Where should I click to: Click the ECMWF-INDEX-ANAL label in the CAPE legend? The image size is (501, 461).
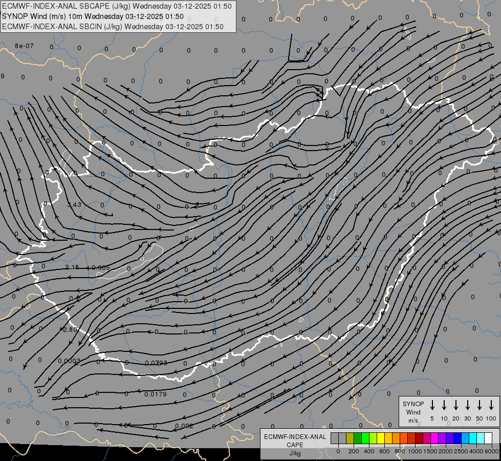[295, 437]
